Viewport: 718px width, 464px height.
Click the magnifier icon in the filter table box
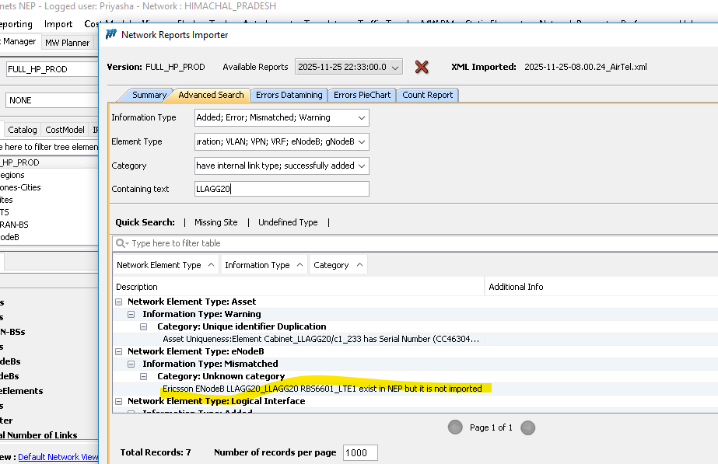[122, 243]
